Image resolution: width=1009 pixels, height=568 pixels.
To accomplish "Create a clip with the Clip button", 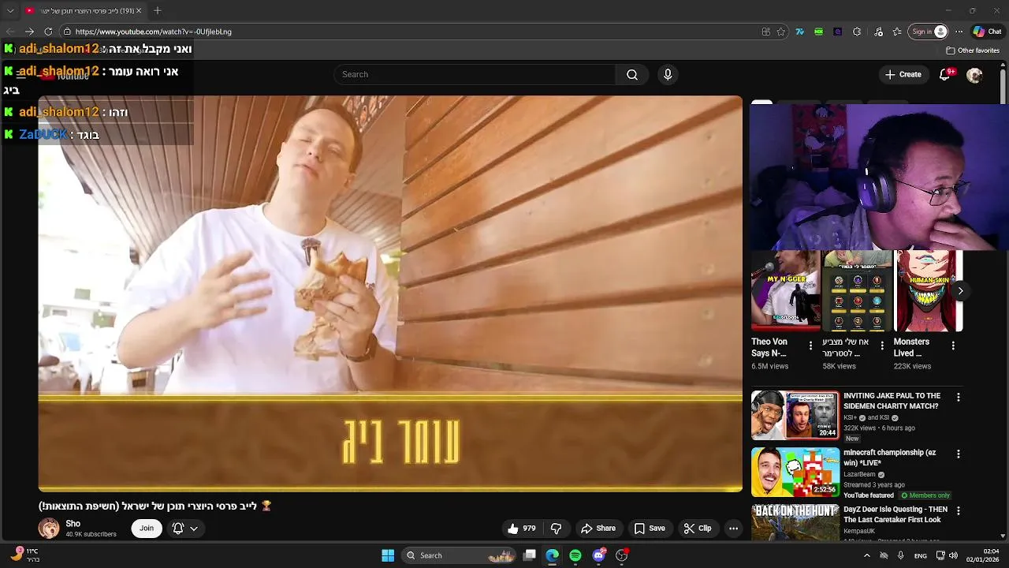I will (698, 529).
